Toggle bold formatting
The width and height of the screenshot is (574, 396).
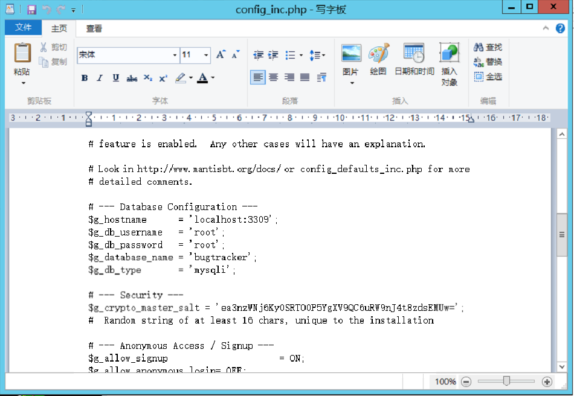[85, 77]
